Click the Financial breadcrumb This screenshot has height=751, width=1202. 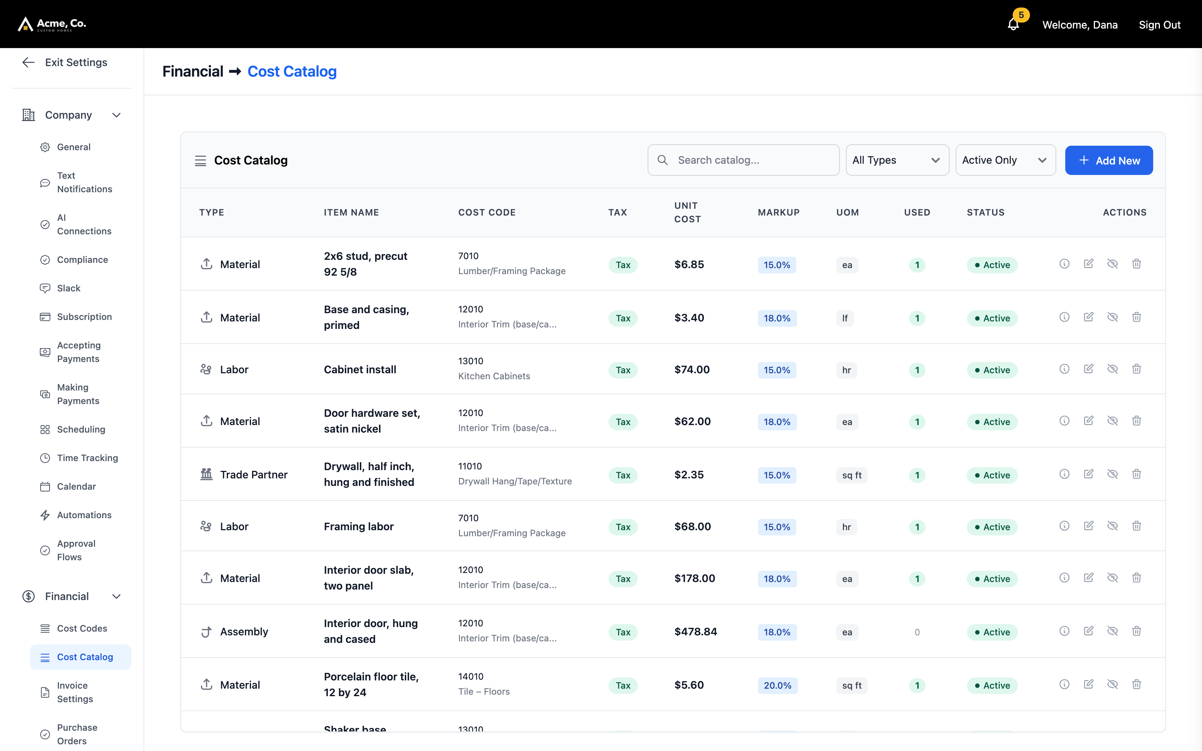(193, 71)
